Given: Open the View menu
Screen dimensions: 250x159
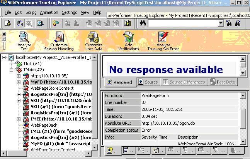Looking at the screenshot, I should tap(85, 12).
